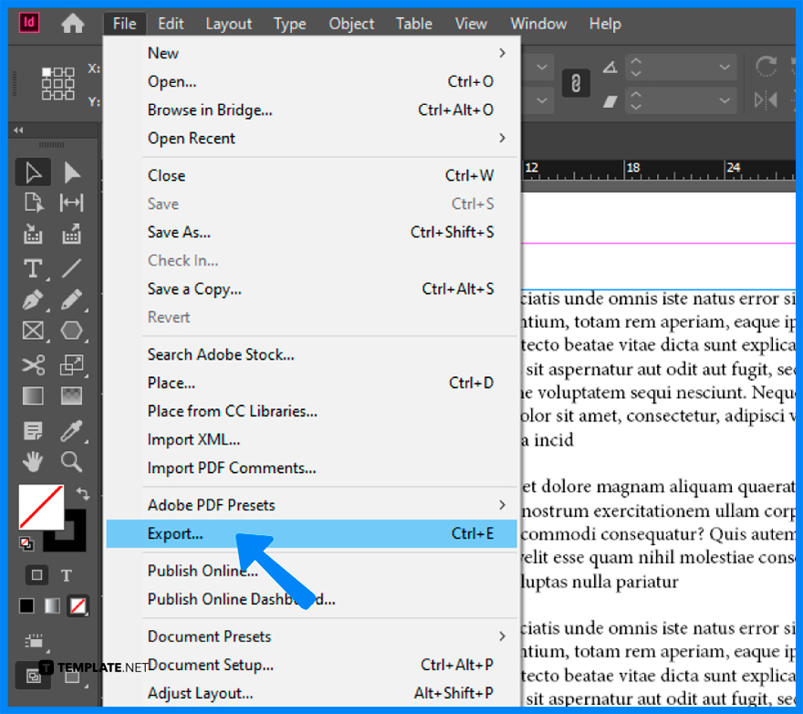Choose the Export command

pyautogui.click(x=173, y=533)
